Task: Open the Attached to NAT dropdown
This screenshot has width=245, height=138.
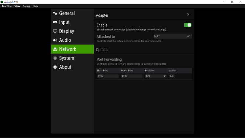Action: [173, 36]
